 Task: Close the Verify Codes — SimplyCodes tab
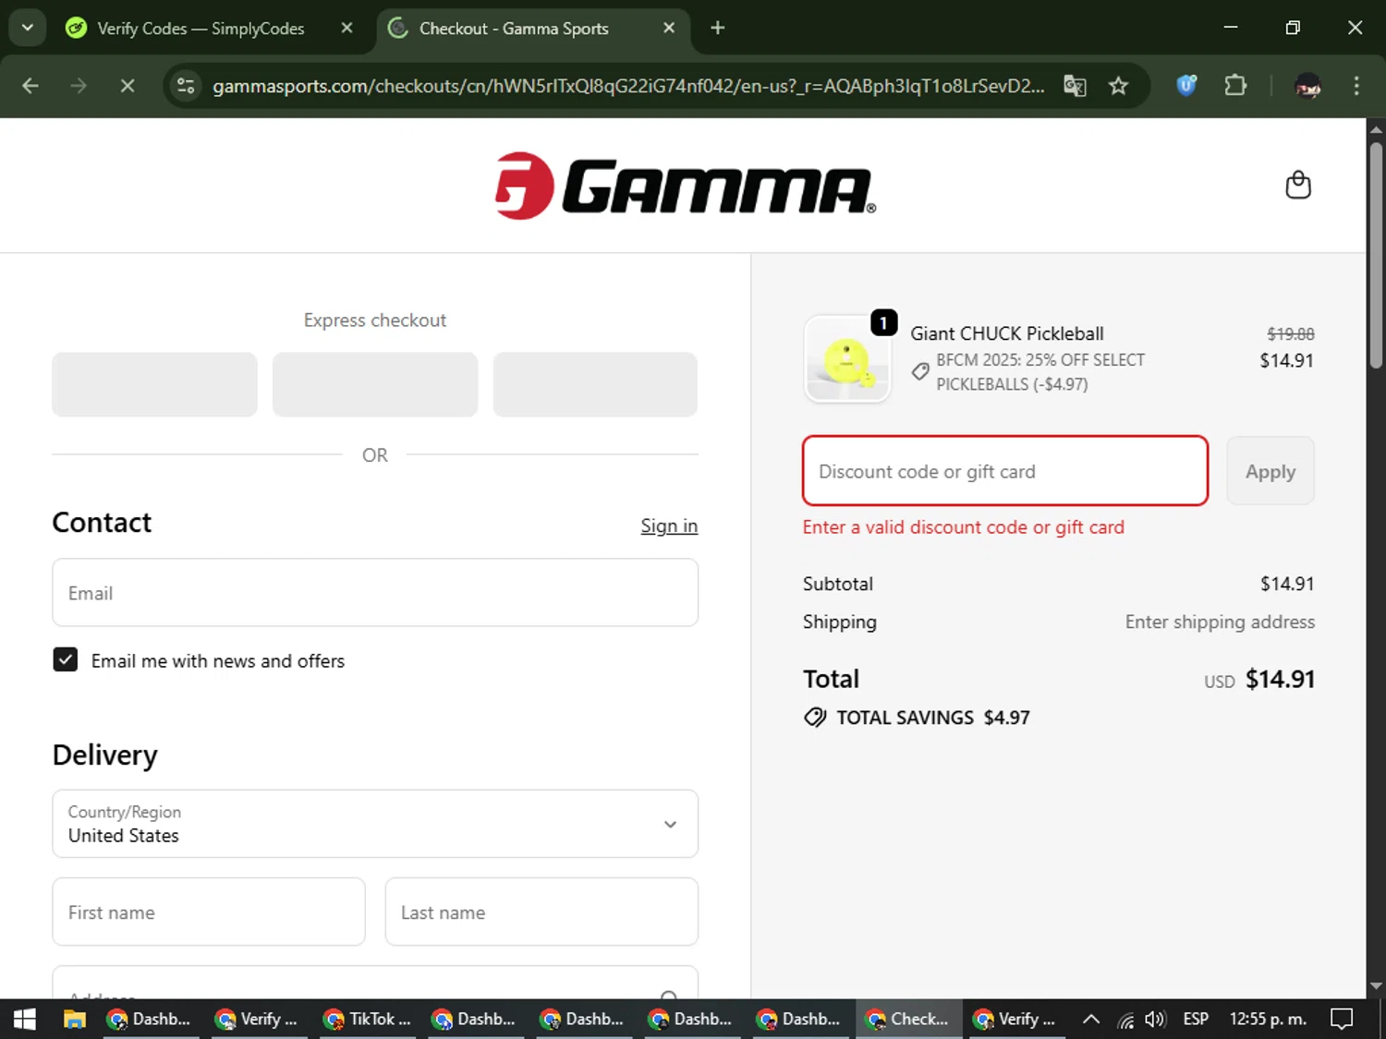346,28
